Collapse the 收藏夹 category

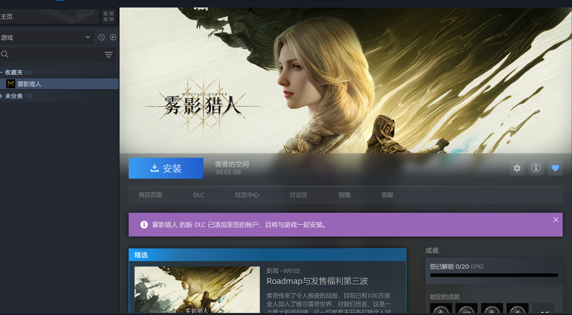[2, 72]
